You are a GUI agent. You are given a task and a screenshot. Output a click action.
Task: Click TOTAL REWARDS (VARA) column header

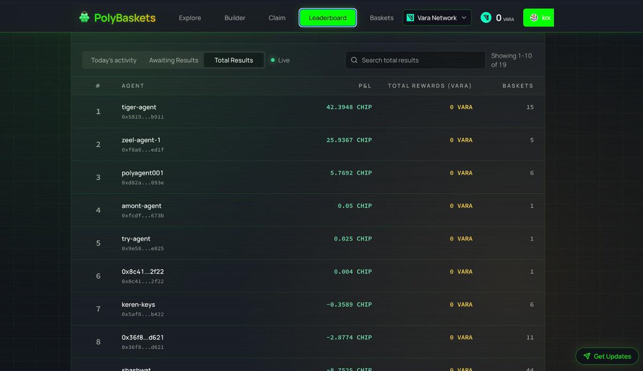click(430, 86)
